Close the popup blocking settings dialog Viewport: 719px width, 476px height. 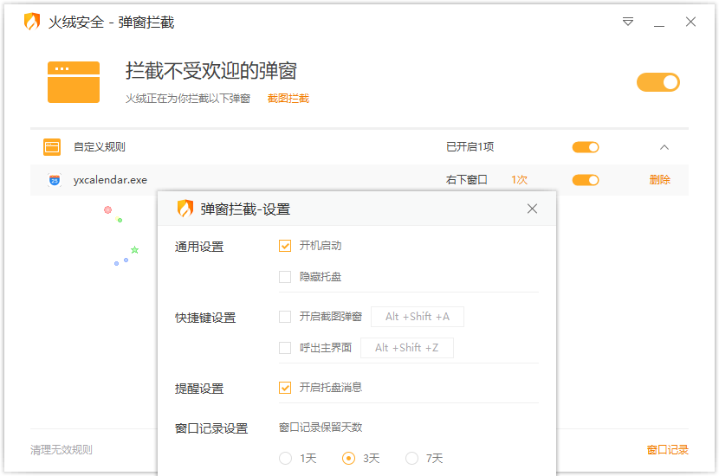(532, 209)
